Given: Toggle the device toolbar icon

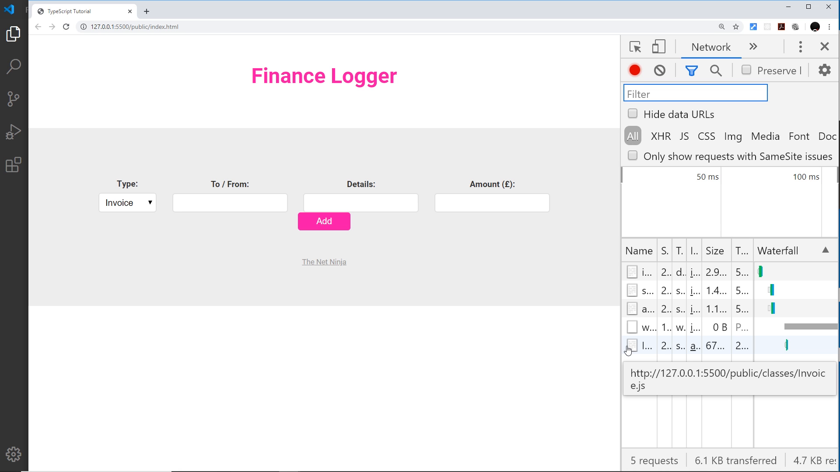Looking at the screenshot, I should [x=658, y=47].
